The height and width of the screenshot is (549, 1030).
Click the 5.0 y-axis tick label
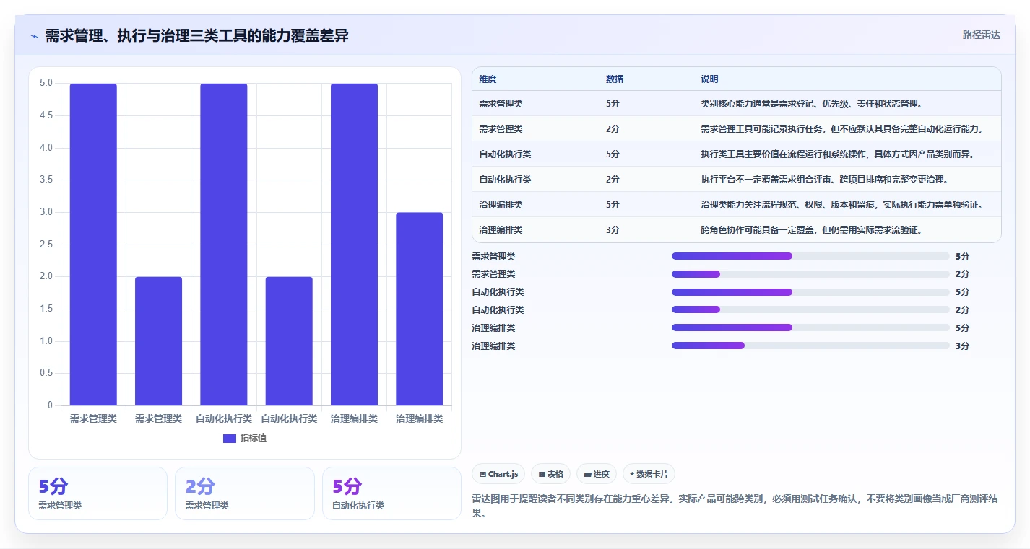pyautogui.click(x=46, y=83)
